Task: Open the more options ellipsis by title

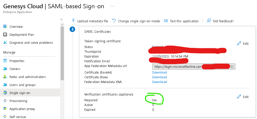Action: [x=112, y=6]
